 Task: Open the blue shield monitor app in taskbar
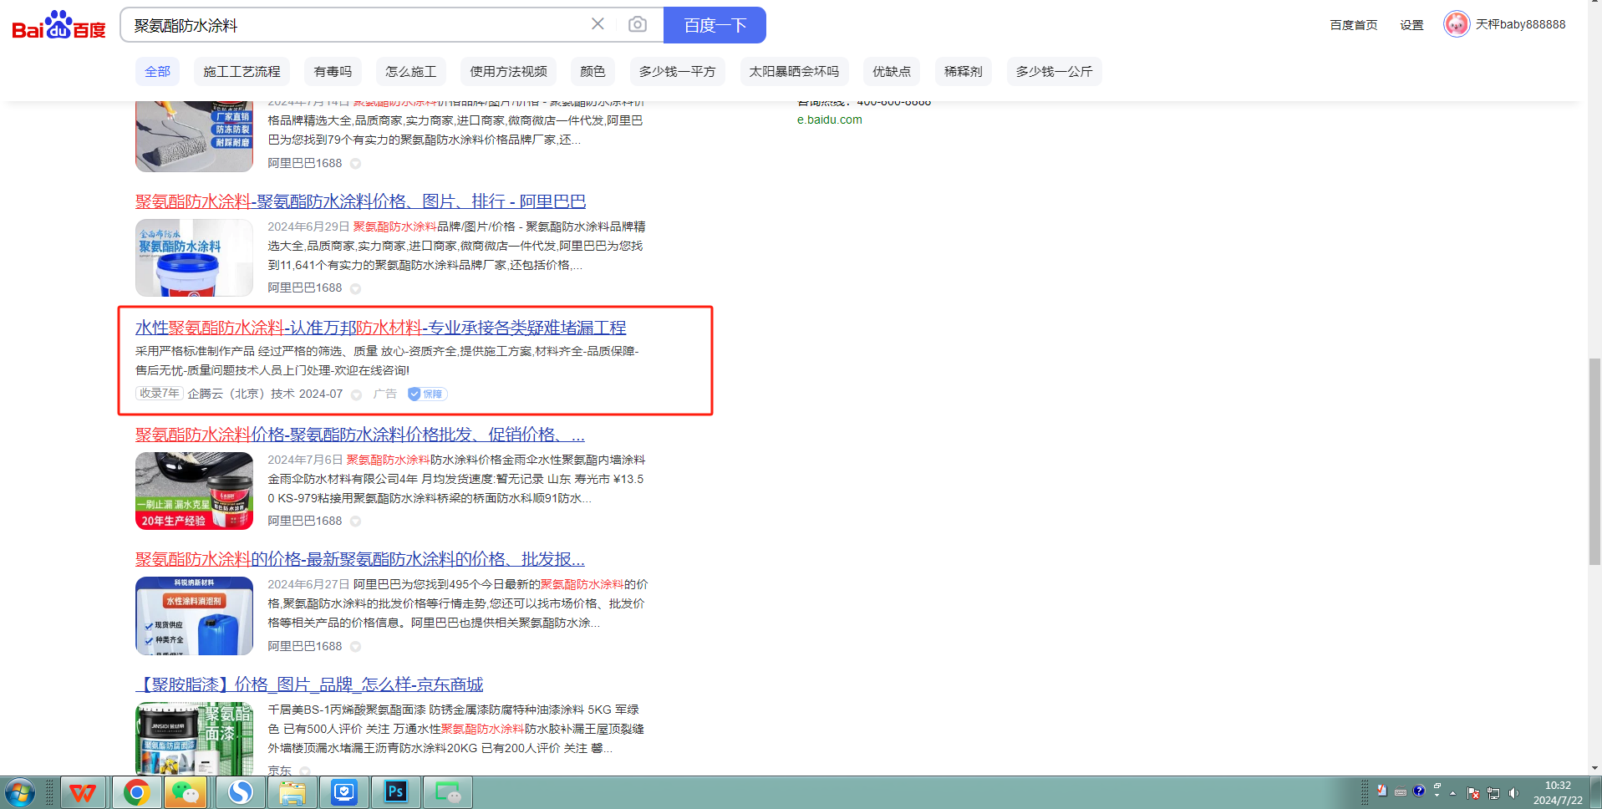343,792
